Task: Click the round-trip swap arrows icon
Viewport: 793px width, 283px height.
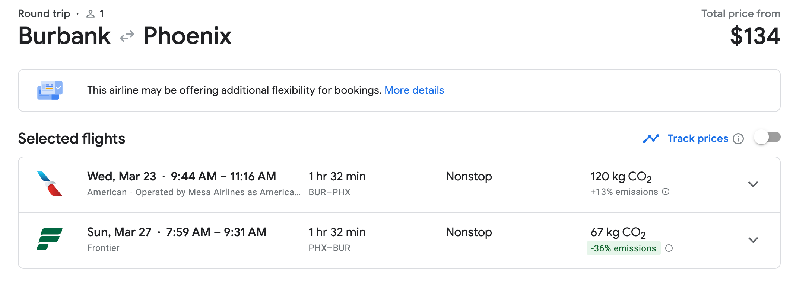Action: pos(127,36)
